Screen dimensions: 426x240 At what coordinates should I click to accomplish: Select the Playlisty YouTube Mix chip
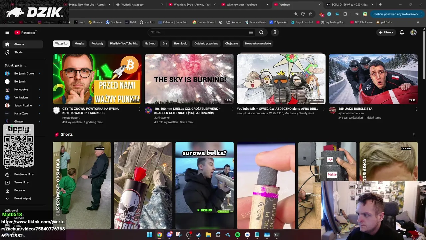tap(124, 43)
